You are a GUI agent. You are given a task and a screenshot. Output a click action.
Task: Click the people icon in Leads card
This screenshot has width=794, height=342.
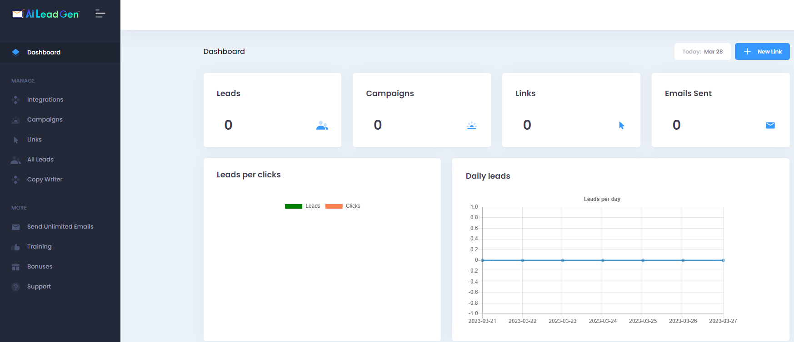[x=322, y=126]
